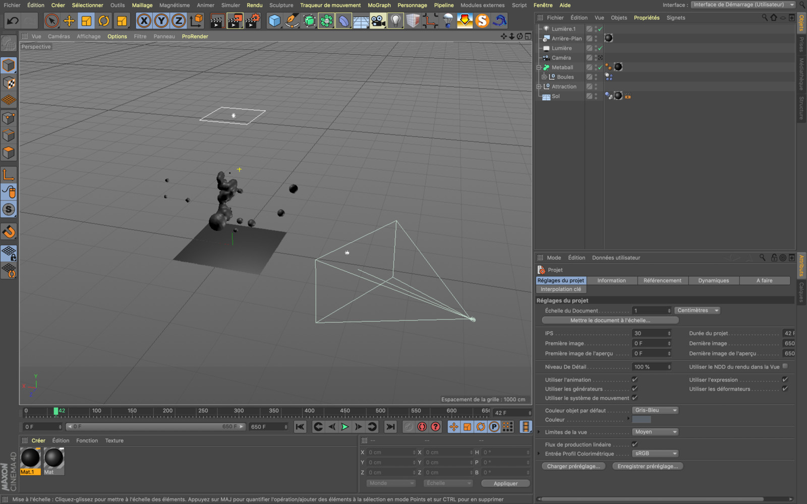Jump to the end of the animation
Viewport: 807px width, 504px height.
[390, 427]
